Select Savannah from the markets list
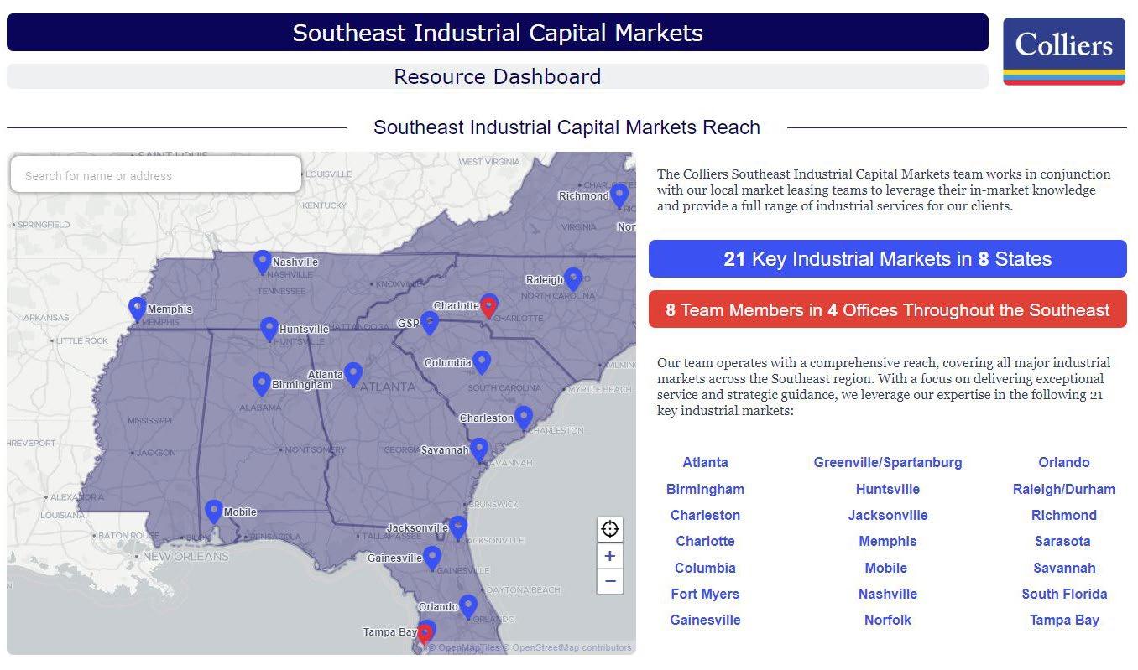Viewport: 1138px width, 670px height. click(1064, 568)
